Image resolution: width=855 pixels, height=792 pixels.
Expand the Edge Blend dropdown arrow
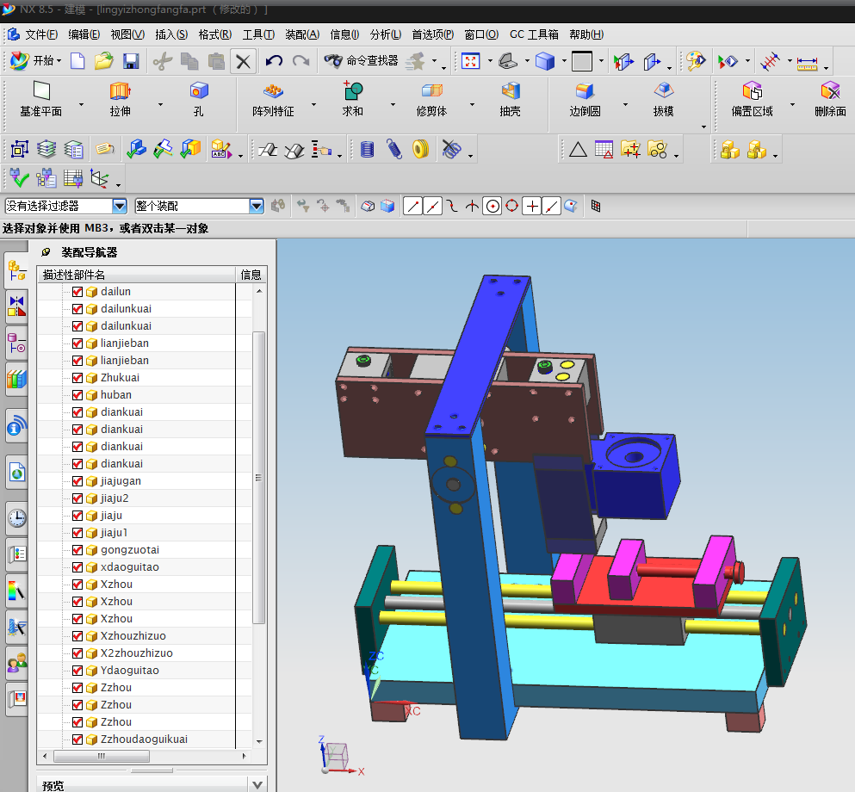pos(625,104)
